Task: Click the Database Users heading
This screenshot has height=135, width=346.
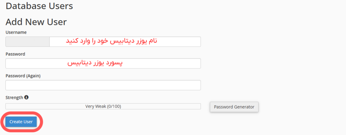Action: [x=39, y=6]
